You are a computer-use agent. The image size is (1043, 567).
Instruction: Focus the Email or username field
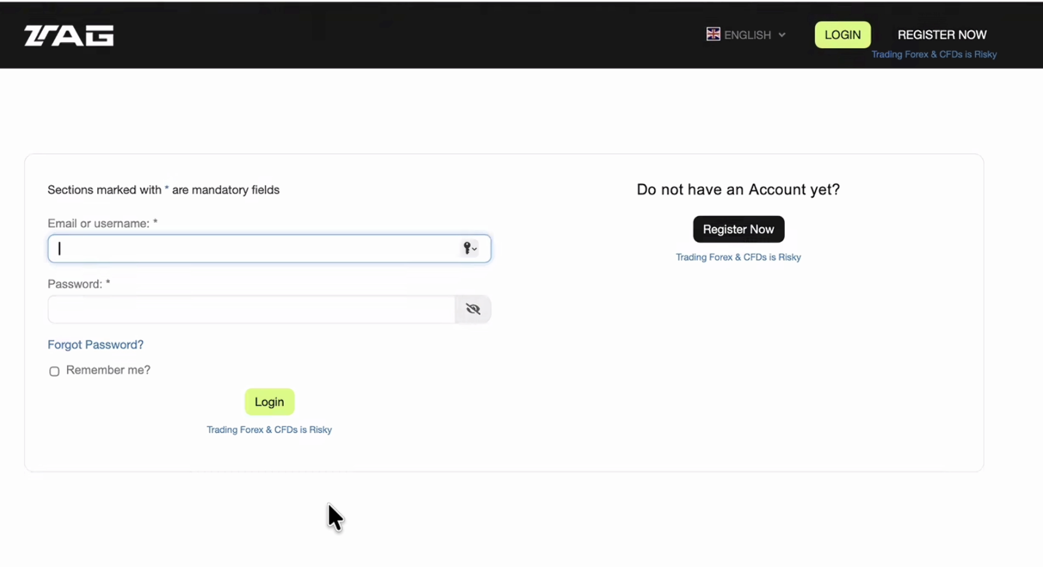(269, 249)
